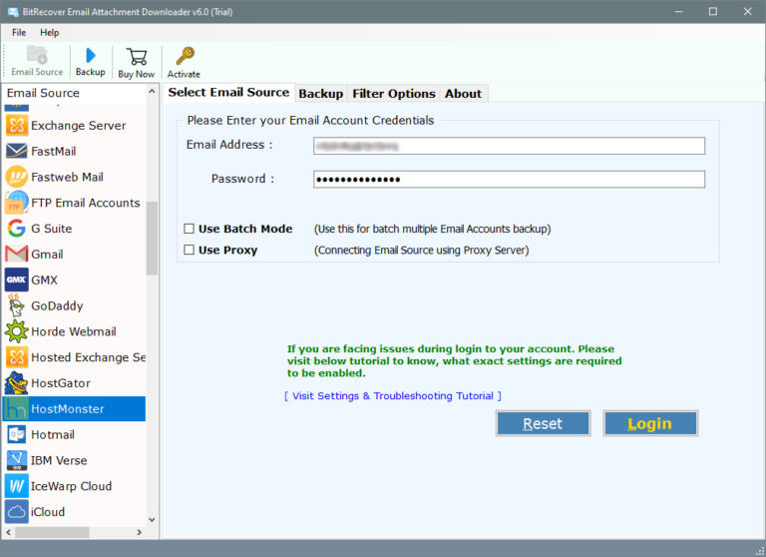Select the iCloud icon
The image size is (766, 557).
click(17, 512)
